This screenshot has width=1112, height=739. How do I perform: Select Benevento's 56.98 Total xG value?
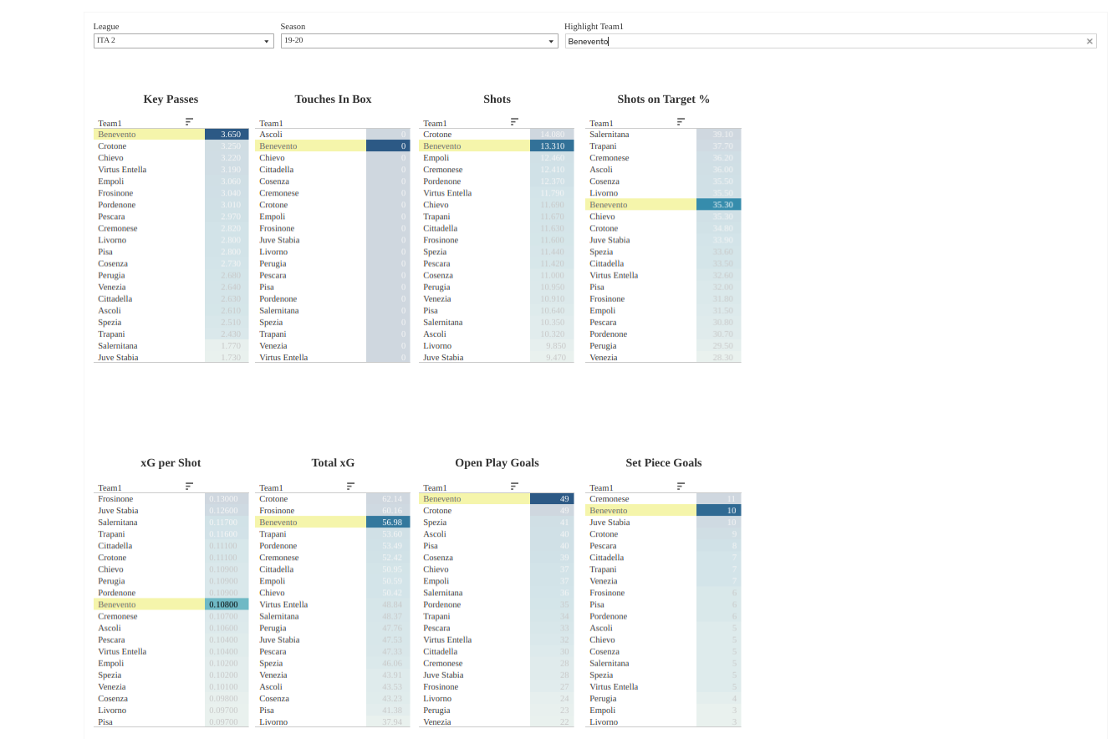(388, 522)
